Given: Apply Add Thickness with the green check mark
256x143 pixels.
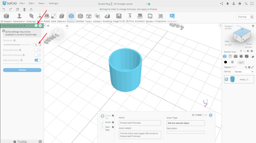Looking at the screenshot, I should pyautogui.click(x=36, y=26).
